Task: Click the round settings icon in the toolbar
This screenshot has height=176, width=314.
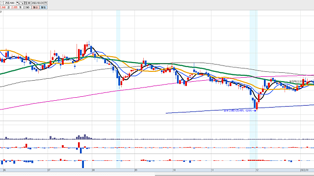Action: pyautogui.click(x=29, y=3)
